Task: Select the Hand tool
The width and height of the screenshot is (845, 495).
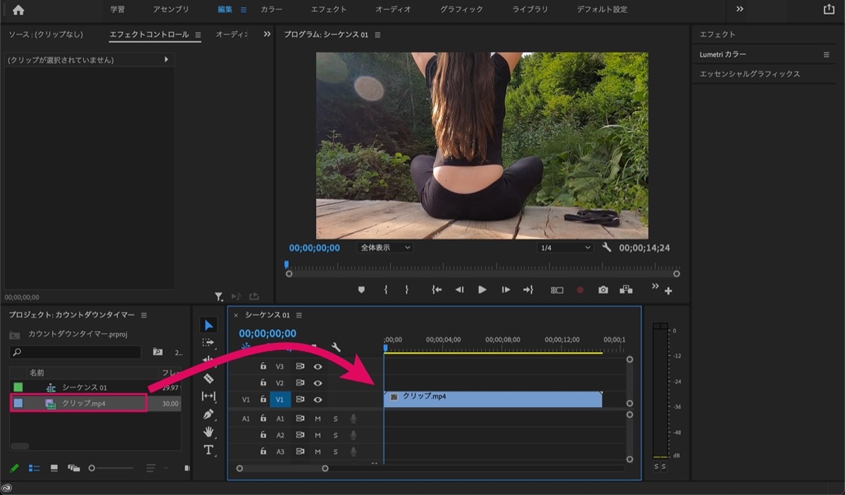Action: tap(208, 432)
